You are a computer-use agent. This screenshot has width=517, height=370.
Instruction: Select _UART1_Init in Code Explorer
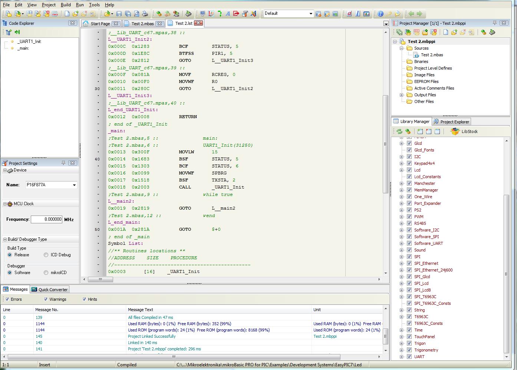coord(29,41)
